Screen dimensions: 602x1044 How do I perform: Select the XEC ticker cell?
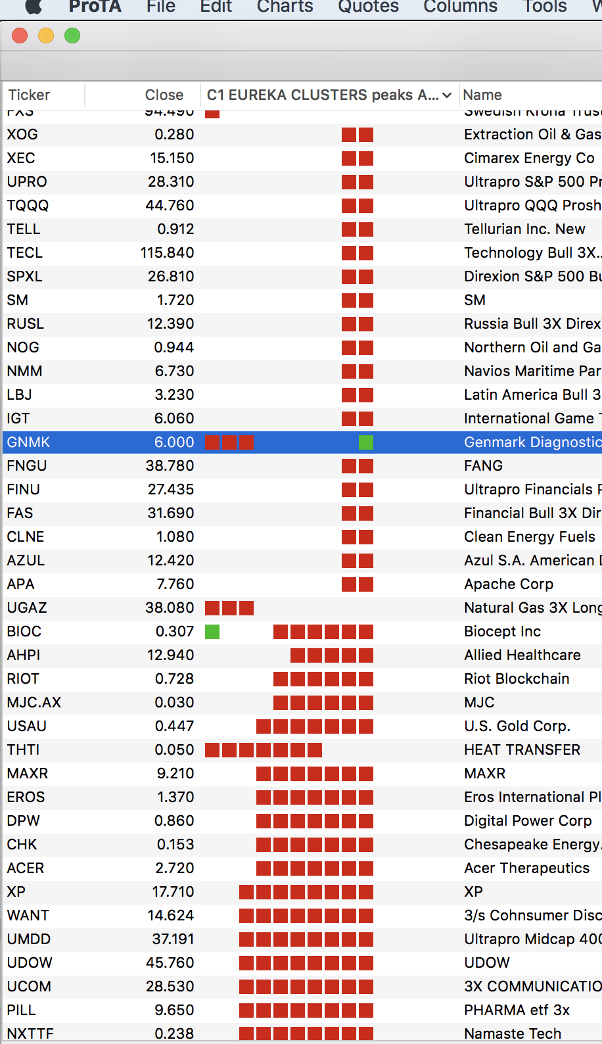[x=21, y=158]
